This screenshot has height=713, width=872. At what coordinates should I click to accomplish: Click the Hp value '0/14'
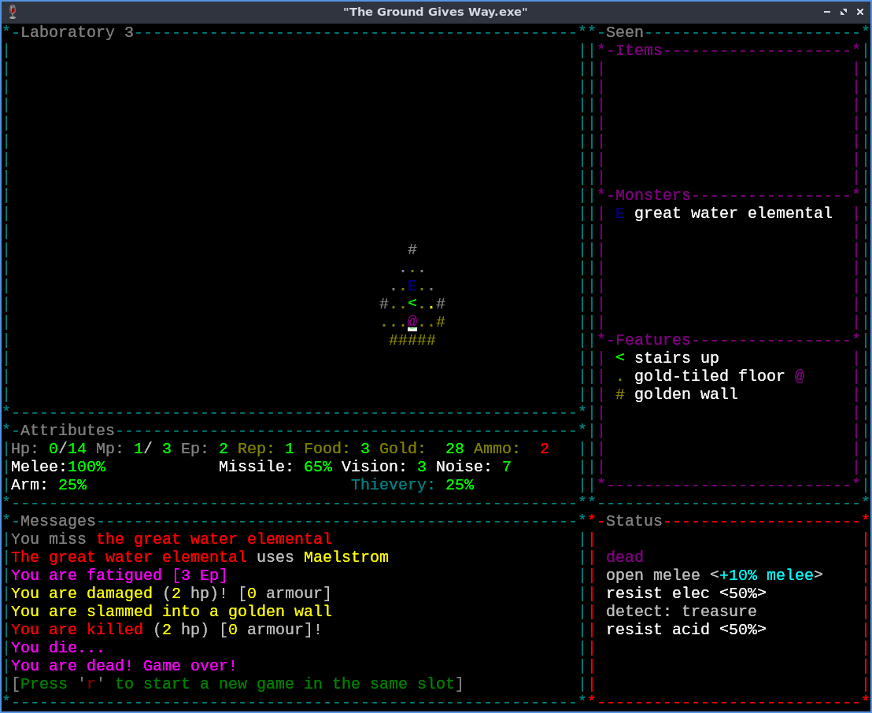(68, 449)
